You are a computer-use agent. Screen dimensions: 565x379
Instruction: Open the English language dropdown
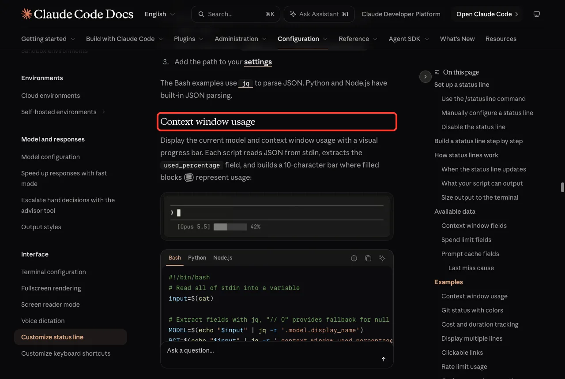(x=160, y=14)
